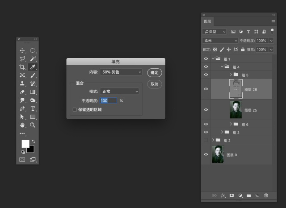Open the layers panel hamburger menu
286x208 pixels.
coord(273,21)
